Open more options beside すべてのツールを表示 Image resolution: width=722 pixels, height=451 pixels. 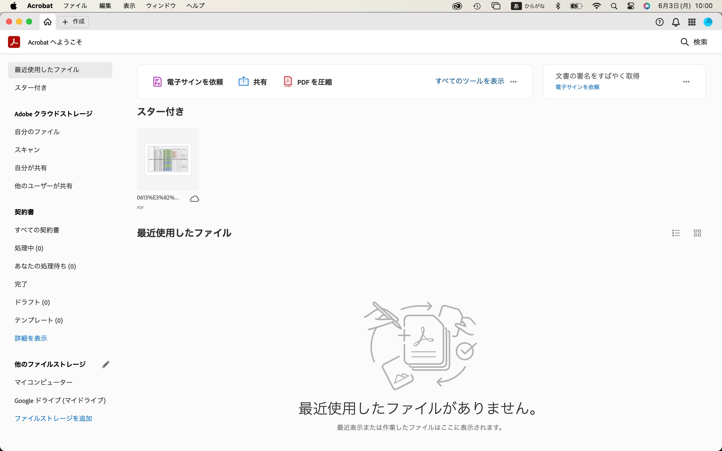coord(513,82)
